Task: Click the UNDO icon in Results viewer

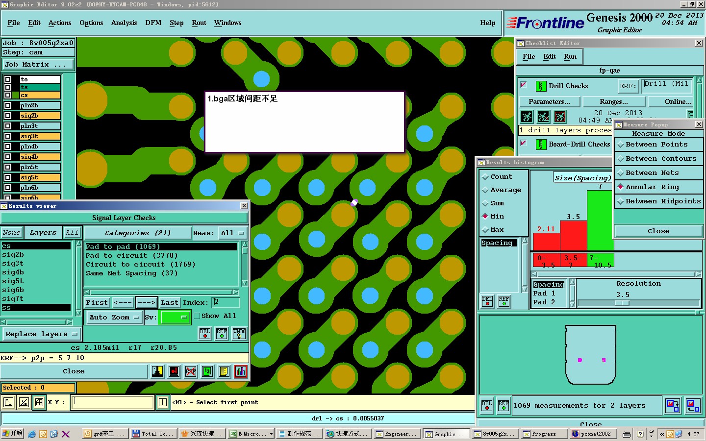Action: coord(239,334)
